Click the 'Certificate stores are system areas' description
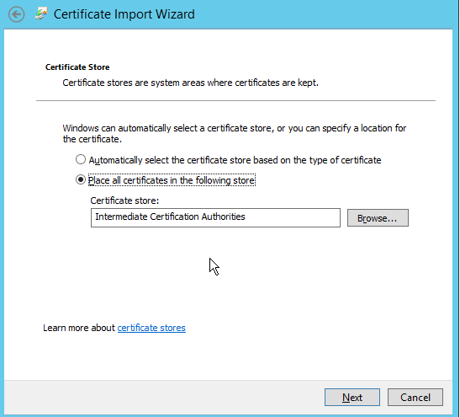 coord(190,83)
